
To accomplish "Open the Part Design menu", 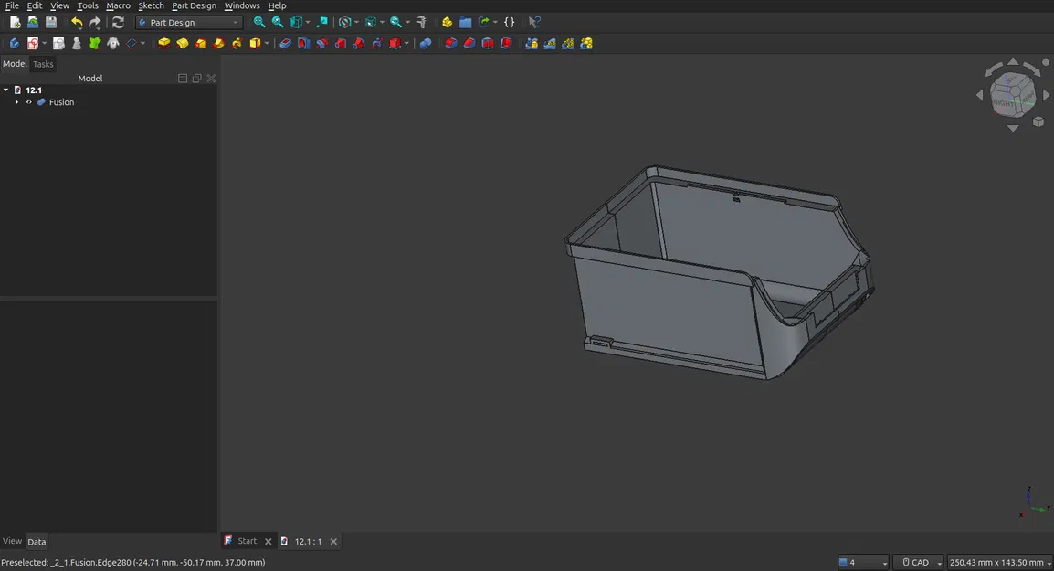I will [193, 5].
